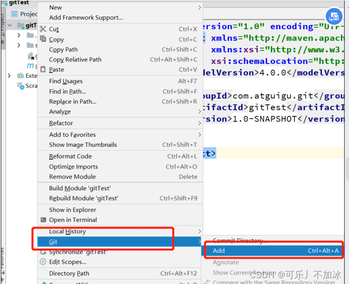Select Copy Path menu entry
Image resolution: width=349 pixels, height=284 pixels.
(x=120, y=50)
